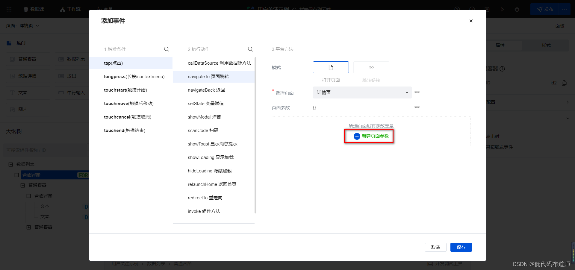Viewport: 575px width, 270px height.
Task: Open the apps grid icon in the top bar
Action: (9, 9)
